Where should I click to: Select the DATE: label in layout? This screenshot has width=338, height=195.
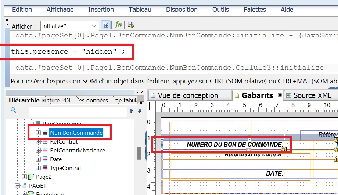pyautogui.click(x=275, y=173)
